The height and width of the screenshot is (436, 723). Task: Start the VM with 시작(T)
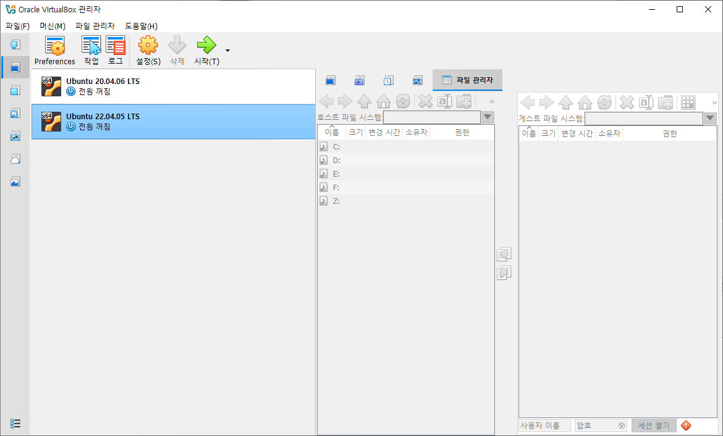[206, 51]
